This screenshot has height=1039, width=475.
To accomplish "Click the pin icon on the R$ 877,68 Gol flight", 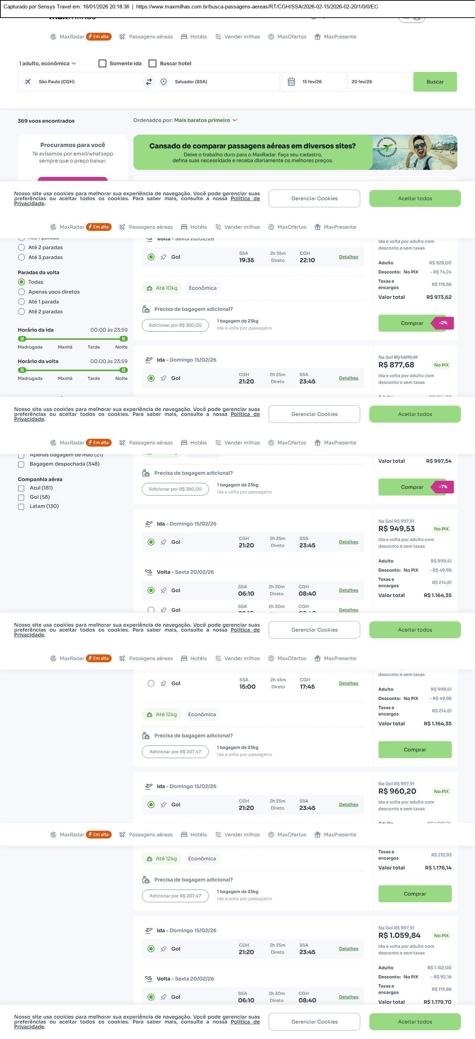I will [163, 378].
